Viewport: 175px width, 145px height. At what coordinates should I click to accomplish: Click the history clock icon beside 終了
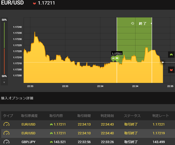[x=132, y=23]
